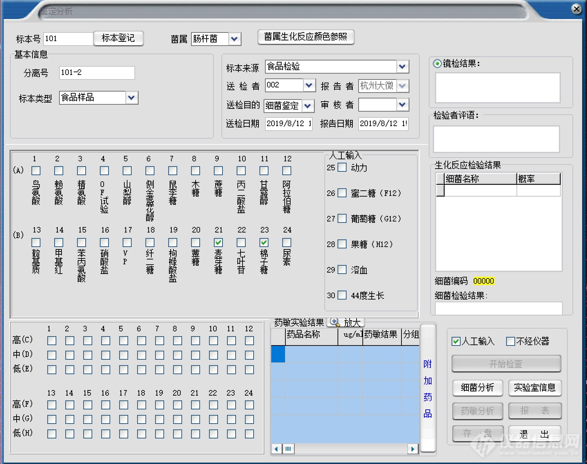Click the 报告日期 date field
Viewport: 587px width, 464px height.
point(383,124)
